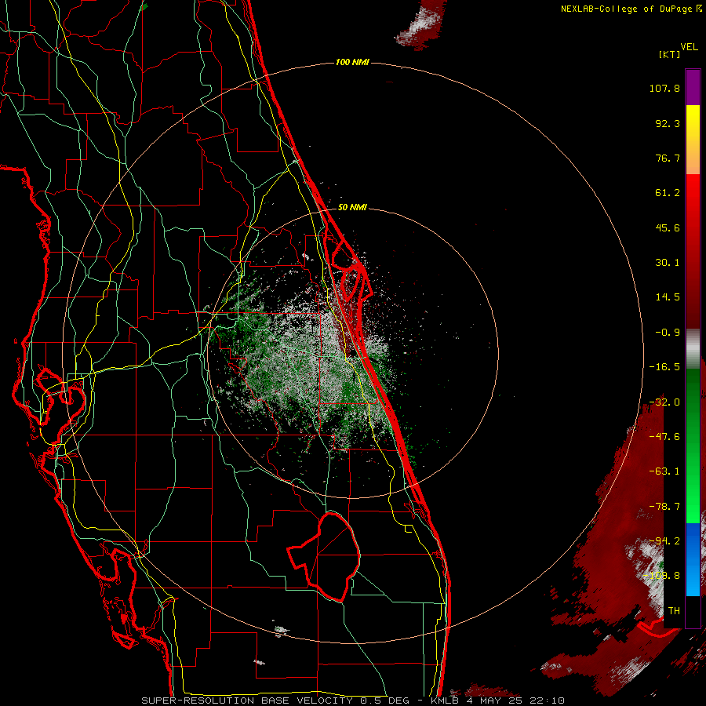Screen dimensions: 706x706
Task: Click the -32.0 legend value
Action: click(664, 402)
